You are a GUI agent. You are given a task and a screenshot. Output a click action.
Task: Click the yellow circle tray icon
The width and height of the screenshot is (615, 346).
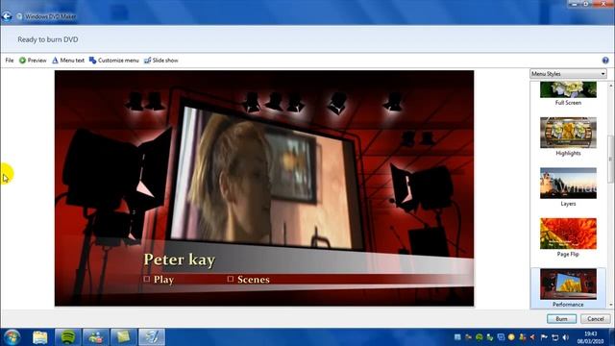pos(511,337)
